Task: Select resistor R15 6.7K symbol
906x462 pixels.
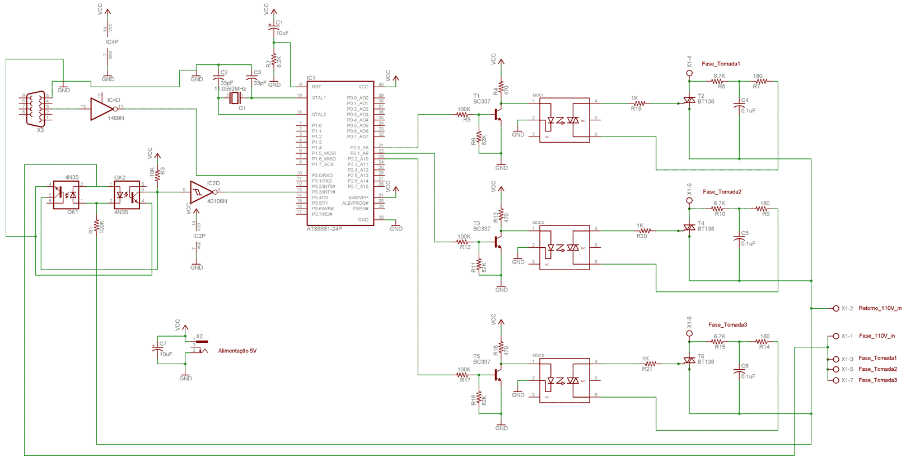Action: [718, 342]
